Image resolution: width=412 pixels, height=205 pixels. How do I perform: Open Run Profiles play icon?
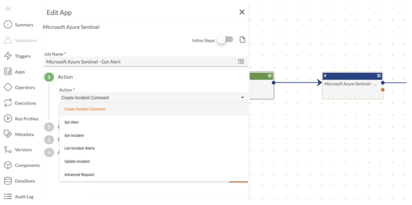pos(8,119)
